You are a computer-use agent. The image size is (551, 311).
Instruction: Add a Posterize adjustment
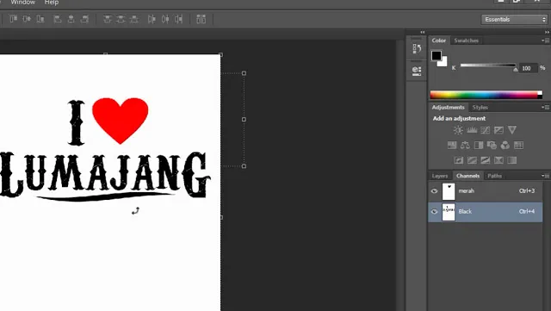coord(472,160)
